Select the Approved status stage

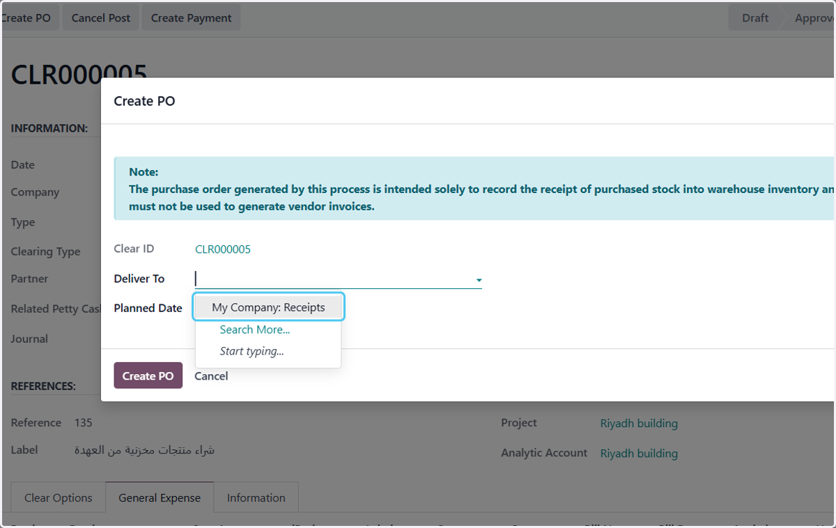click(x=813, y=18)
